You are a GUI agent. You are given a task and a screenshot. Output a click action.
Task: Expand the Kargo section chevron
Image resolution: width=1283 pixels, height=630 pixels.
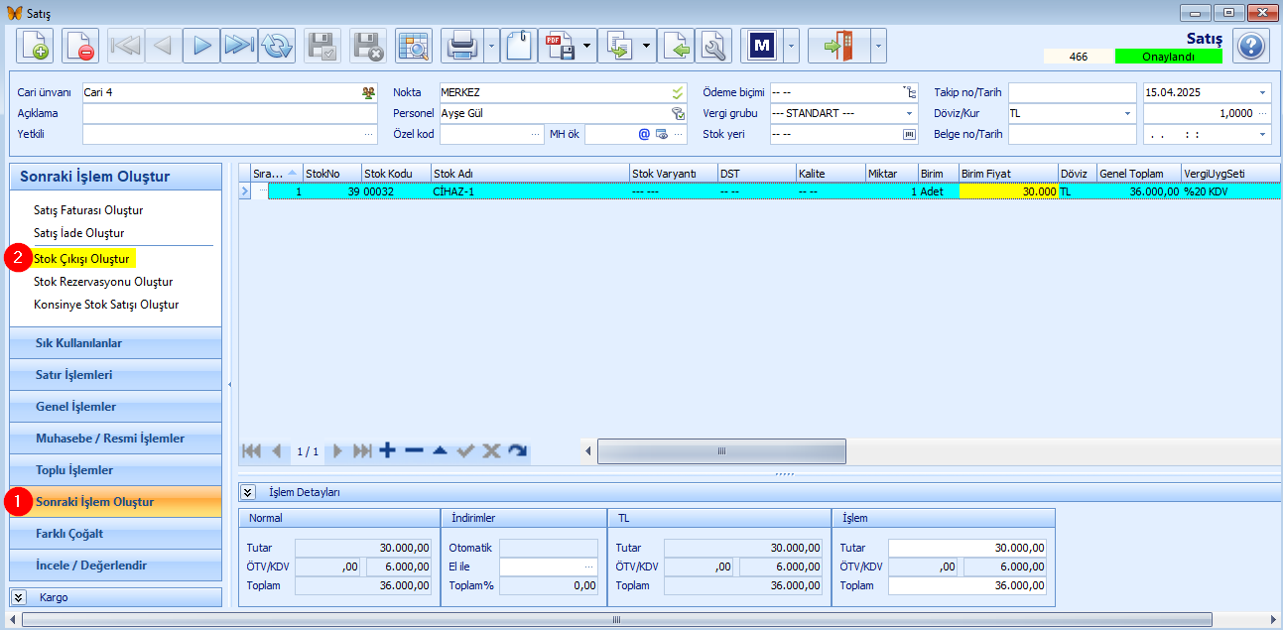19,597
